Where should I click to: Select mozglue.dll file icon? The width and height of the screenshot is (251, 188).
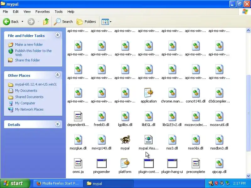[78, 140]
